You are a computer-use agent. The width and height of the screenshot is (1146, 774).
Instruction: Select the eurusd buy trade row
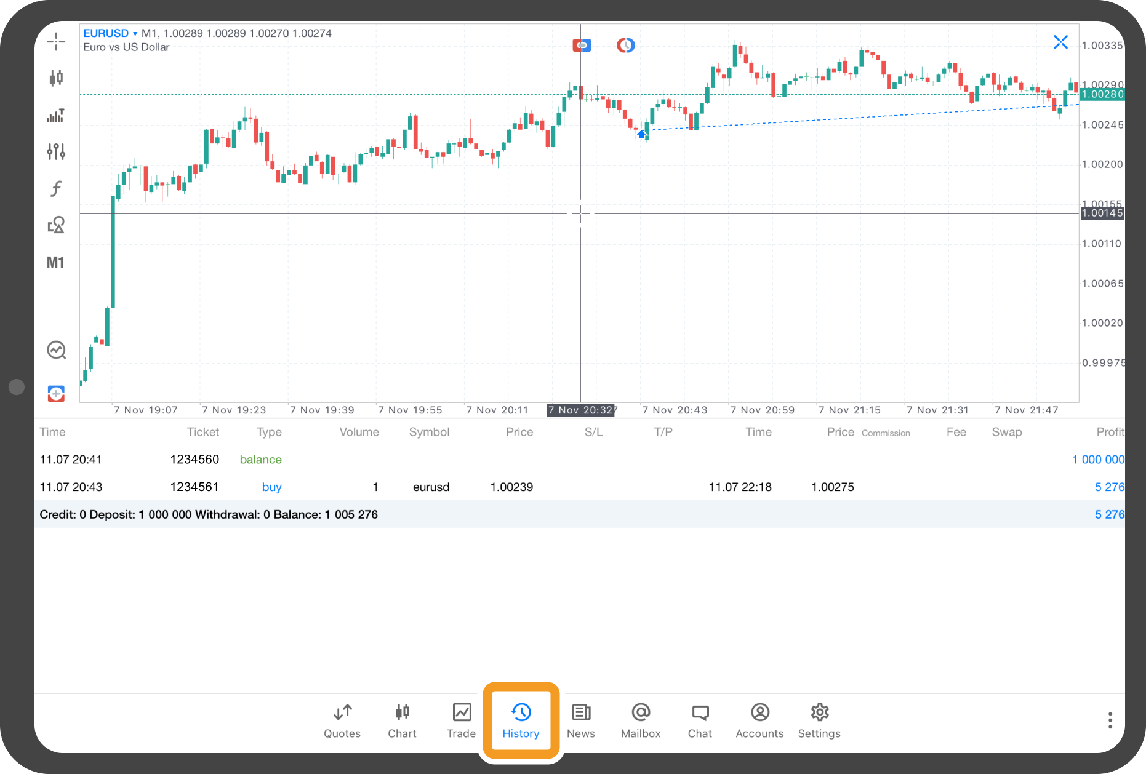431,487
